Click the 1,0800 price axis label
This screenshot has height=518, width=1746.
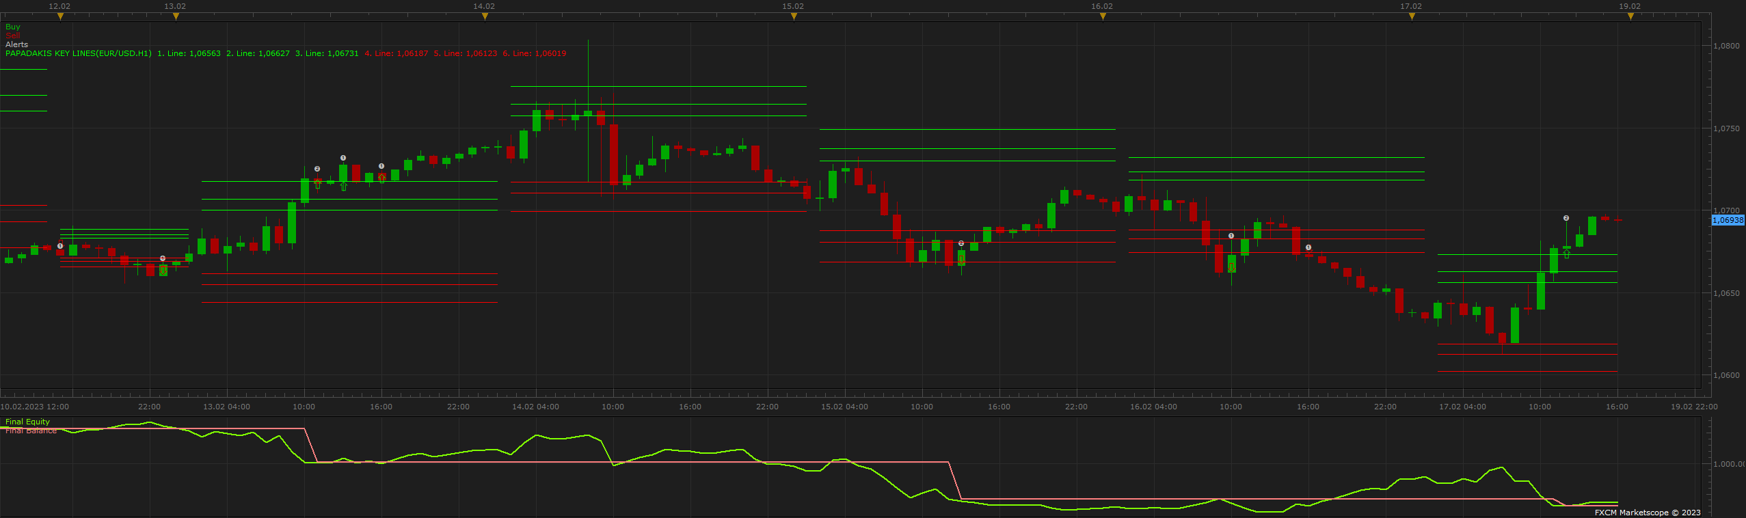1726,46
